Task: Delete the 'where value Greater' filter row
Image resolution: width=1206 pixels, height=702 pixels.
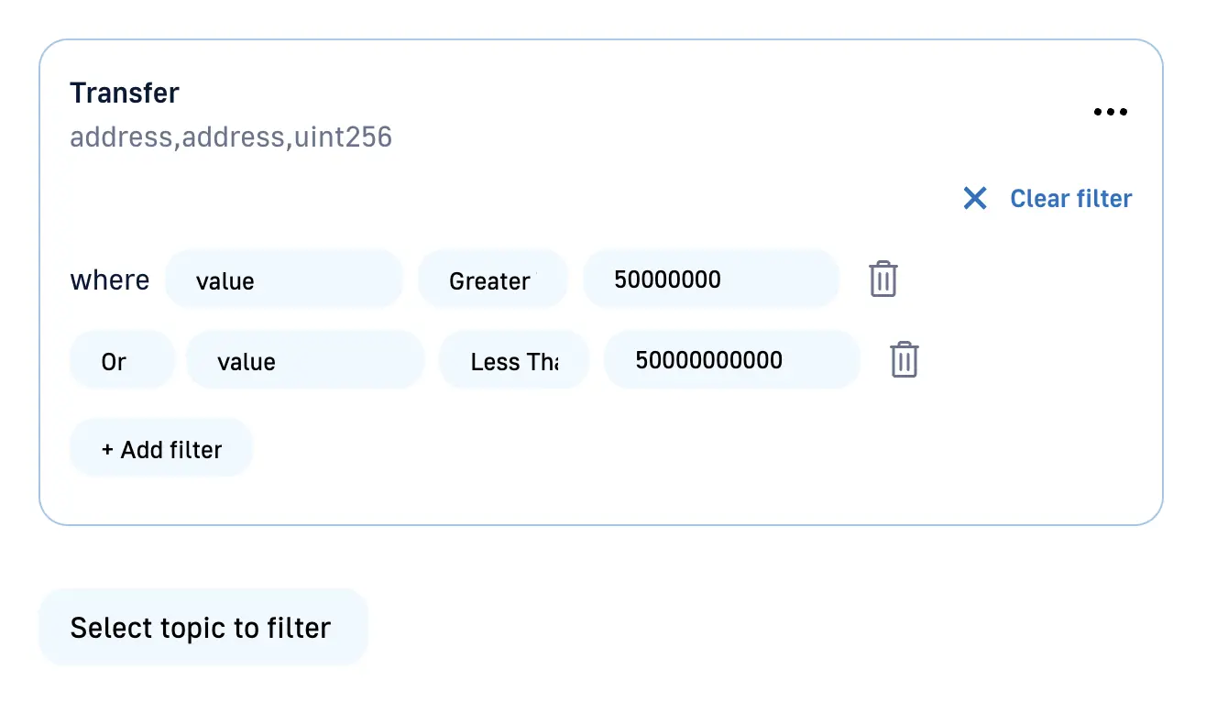Action: pyautogui.click(x=883, y=280)
